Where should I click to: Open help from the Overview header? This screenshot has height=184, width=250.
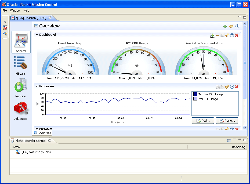pos(237,26)
